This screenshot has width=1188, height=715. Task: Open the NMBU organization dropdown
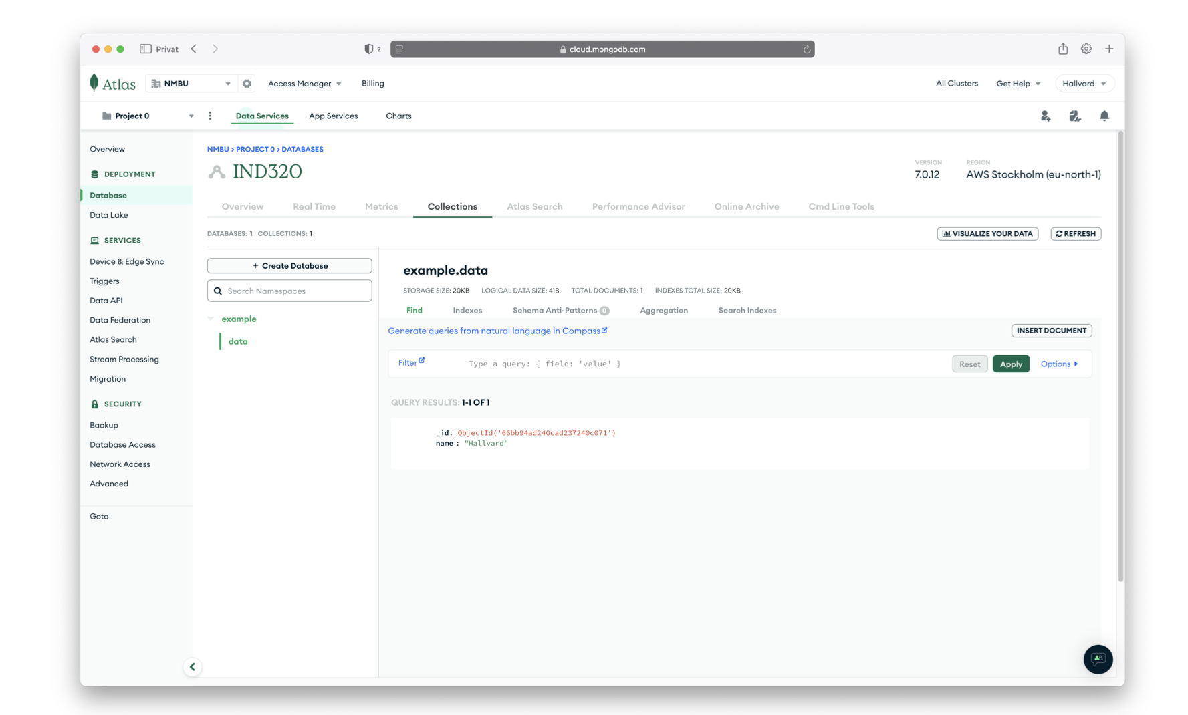[191, 84]
